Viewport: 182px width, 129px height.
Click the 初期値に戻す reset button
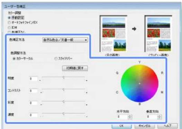point(75,68)
